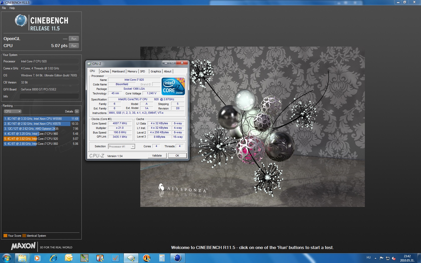This screenshot has height=263, width=421.
Task: Open Action Center flag tray icon
Action: (381, 258)
